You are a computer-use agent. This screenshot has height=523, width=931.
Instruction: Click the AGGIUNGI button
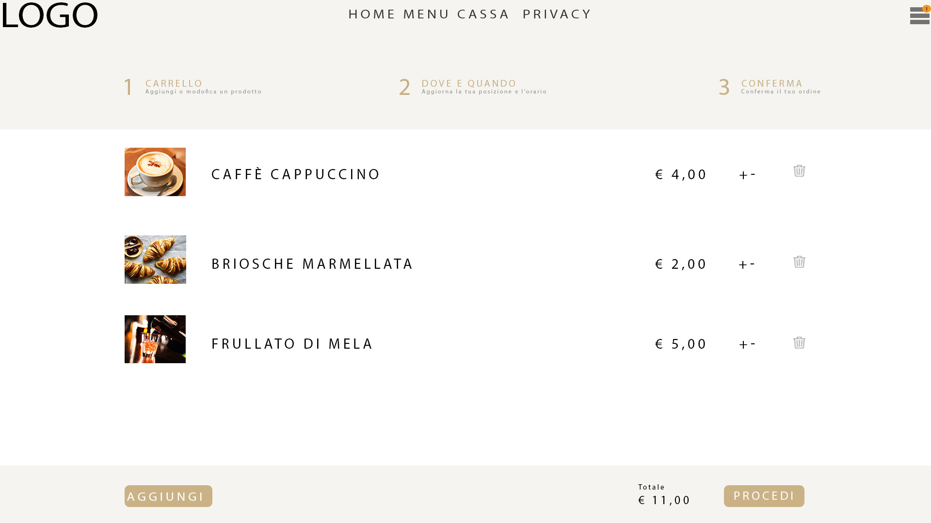click(168, 496)
